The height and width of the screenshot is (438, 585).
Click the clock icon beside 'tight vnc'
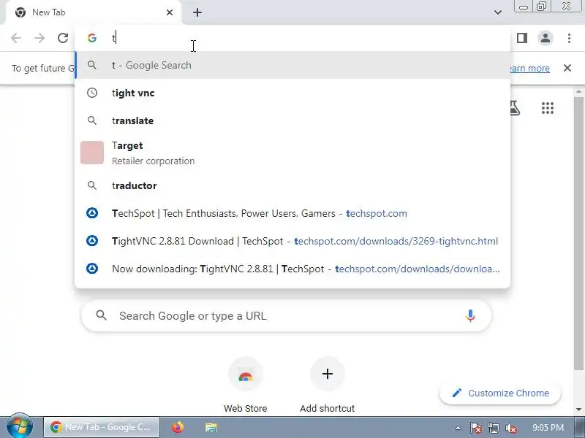click(92, 93)
